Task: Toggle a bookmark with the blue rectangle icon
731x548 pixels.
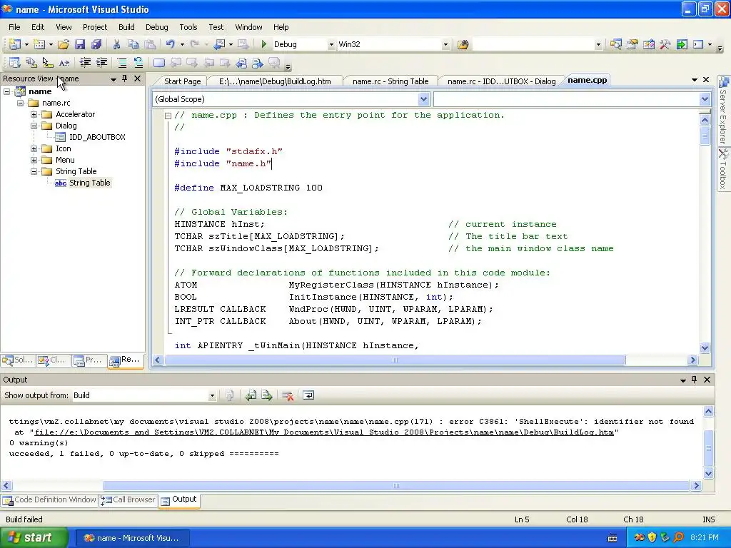Action: point(159,63)
